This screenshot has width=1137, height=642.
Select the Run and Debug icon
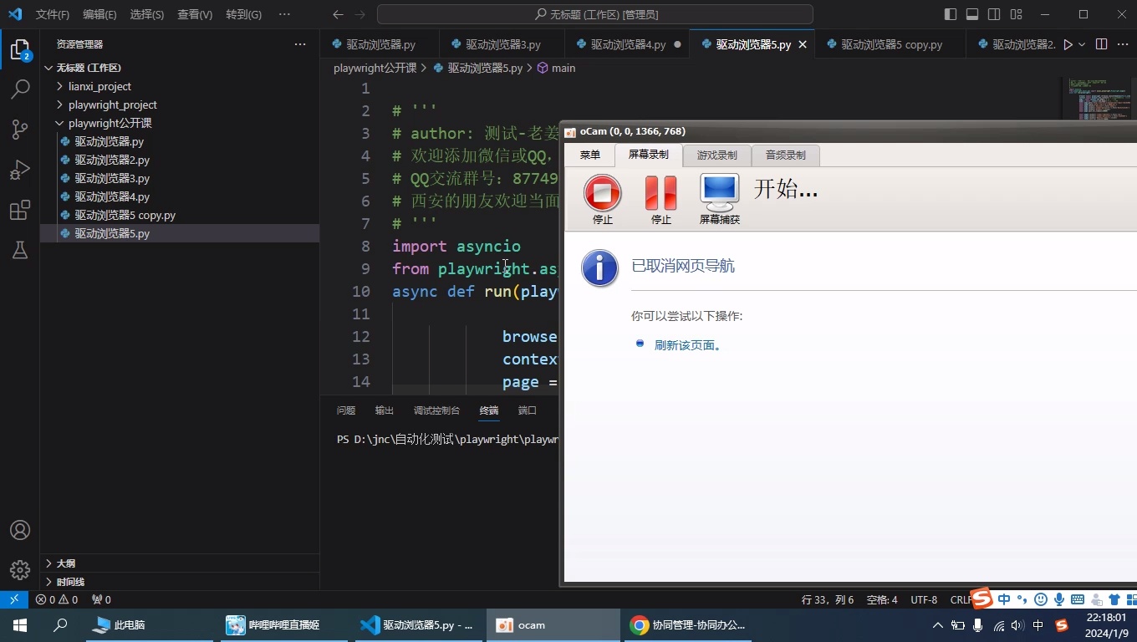click(18, 170)
